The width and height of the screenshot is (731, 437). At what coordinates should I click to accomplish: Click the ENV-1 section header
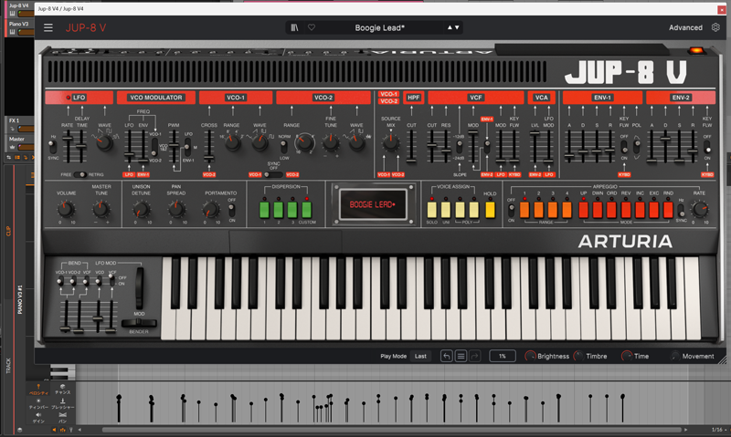(x=602, y=98)
